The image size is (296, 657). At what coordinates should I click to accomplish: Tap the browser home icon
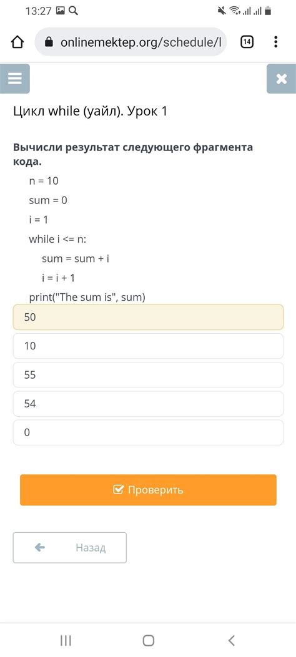17,42
